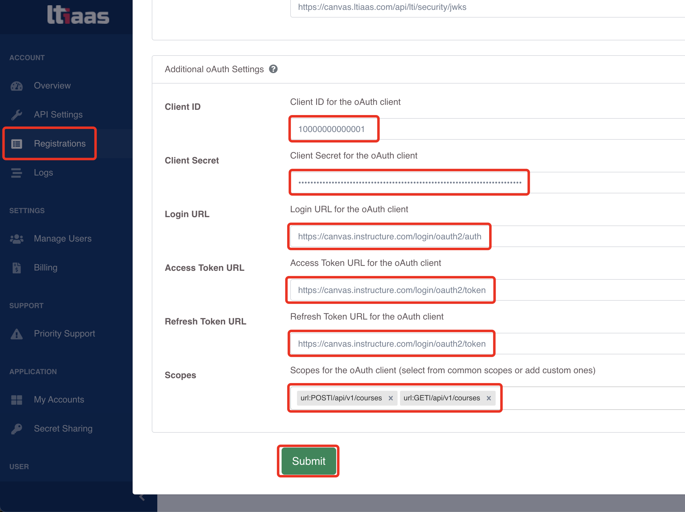
Task: Click the Registrations list icon
Action: tap(16, 144)
